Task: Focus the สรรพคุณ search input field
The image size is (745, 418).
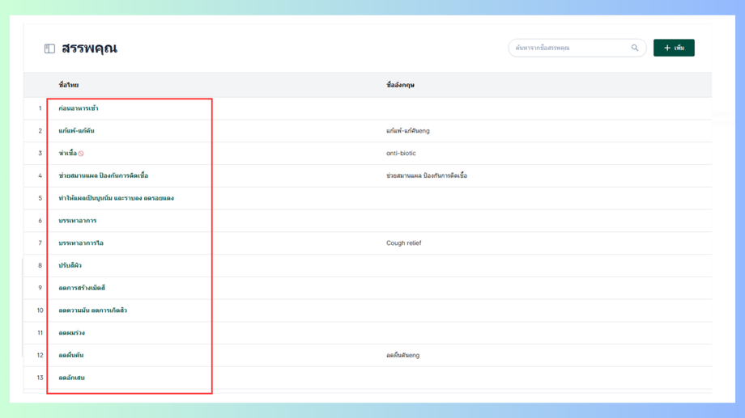Action: 570,48
